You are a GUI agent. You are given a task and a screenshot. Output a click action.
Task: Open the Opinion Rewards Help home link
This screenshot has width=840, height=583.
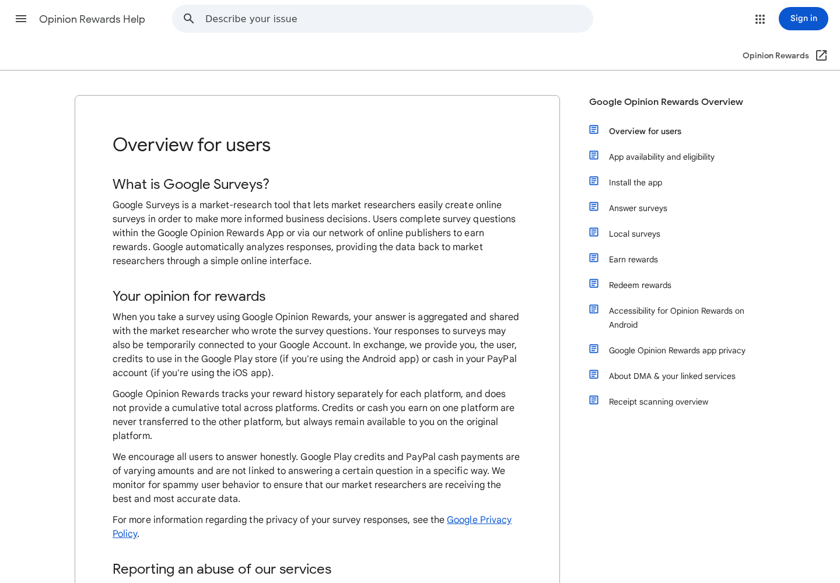pos(92,19)
